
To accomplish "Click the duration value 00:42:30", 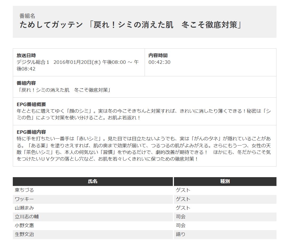I will point(159,62).
